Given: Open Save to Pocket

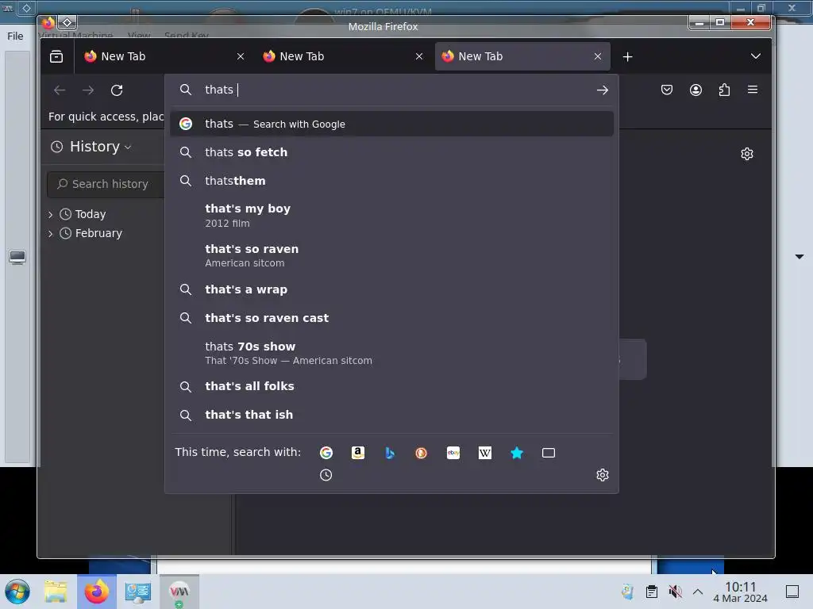Looking at the screenshot, I should [x=667, y=90].
